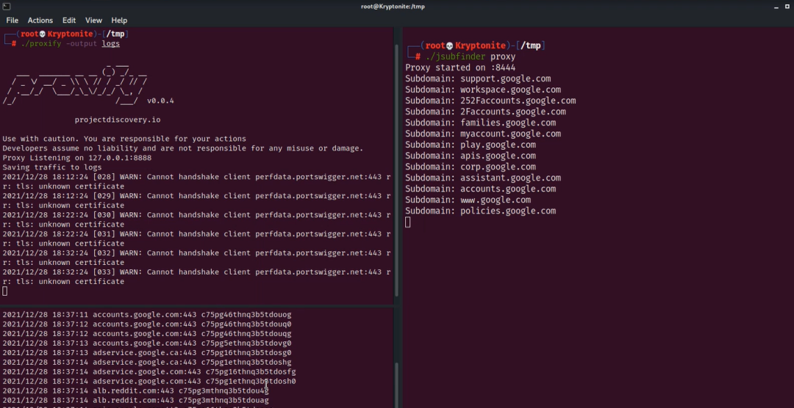Open the Edit menu
The height and width of the screenshot is (408, 794).
[x=69, y=21]
